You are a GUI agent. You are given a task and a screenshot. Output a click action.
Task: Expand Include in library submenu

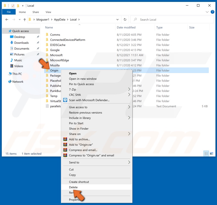pos(97,118)
